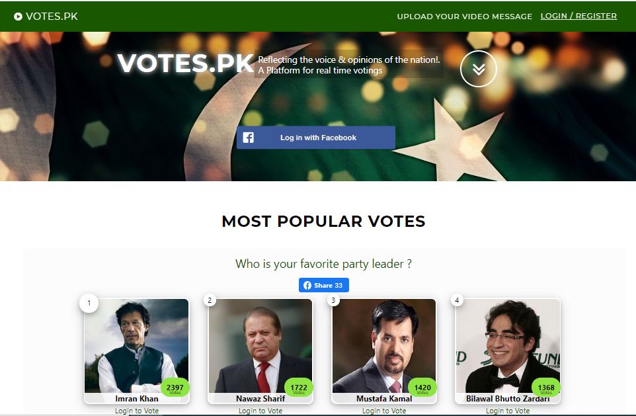The height and width of the screenshot is (416, 636).
Task: Open the Login / Register link
Action: [578, 17]
